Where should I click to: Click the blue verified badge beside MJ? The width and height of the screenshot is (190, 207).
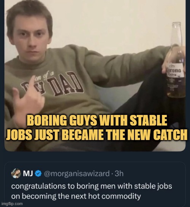[38, 174]
